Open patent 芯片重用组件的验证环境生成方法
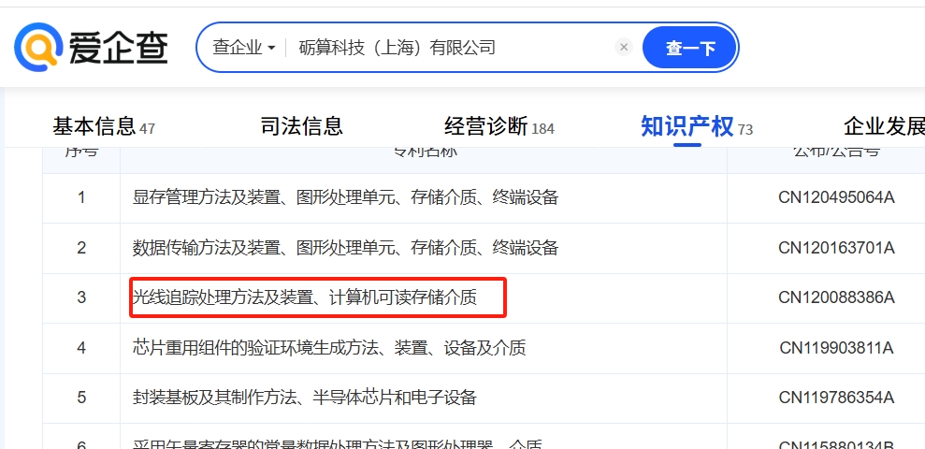 click(329, 348)
